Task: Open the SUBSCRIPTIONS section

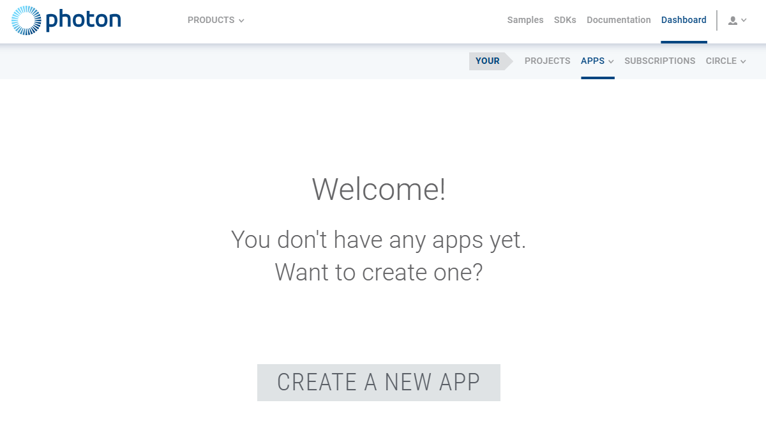Action: [x=659, y=61]
